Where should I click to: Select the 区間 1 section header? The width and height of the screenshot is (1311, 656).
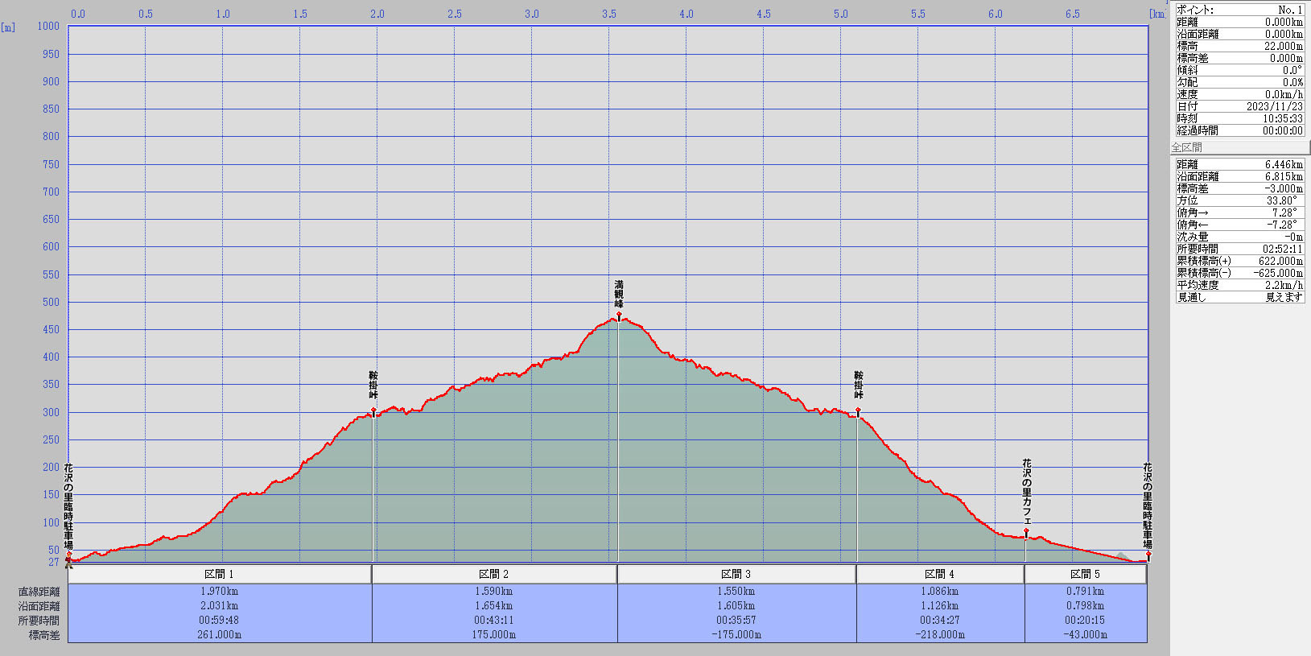[219, 574]
